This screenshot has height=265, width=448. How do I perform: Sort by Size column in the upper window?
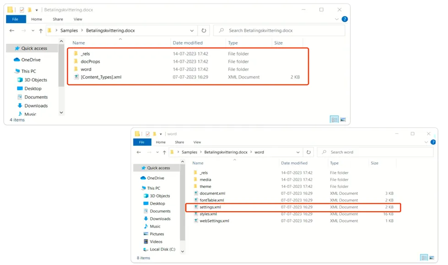(x=278, y=43)
